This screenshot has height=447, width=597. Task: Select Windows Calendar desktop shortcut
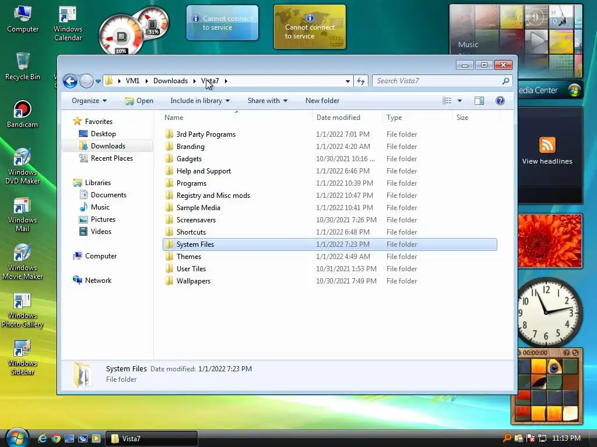[x=68, y=23]
